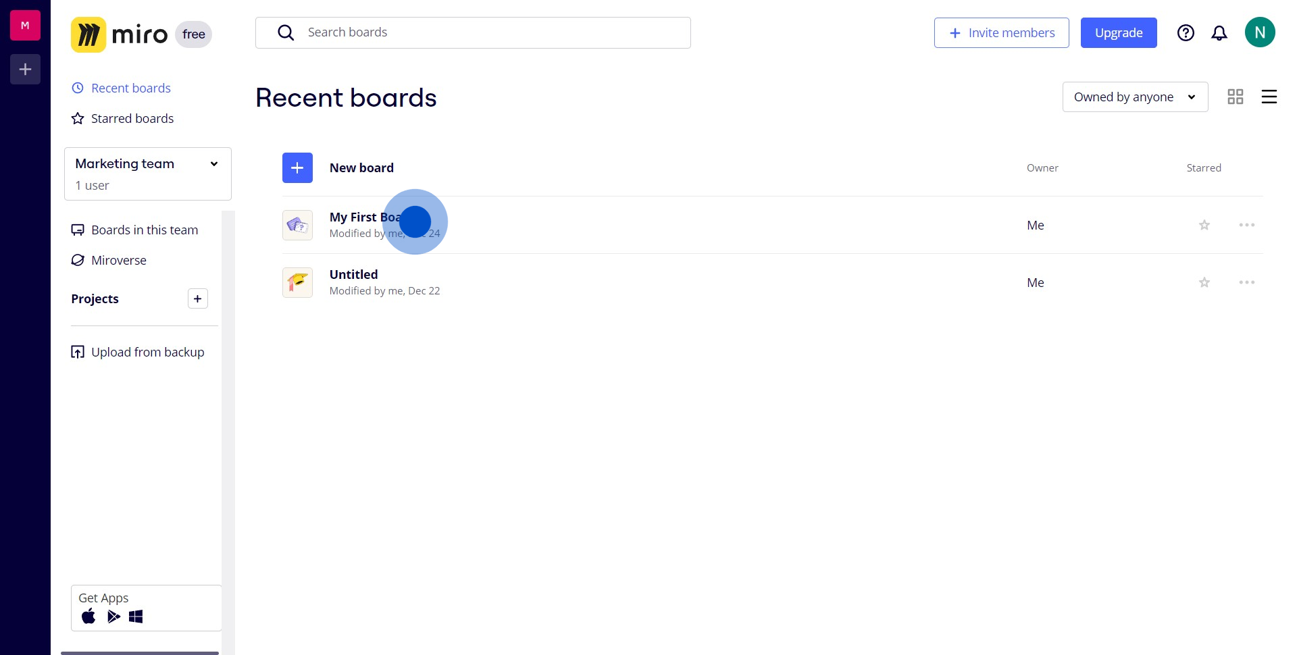Switch to grid view layout

[1236, 97]
